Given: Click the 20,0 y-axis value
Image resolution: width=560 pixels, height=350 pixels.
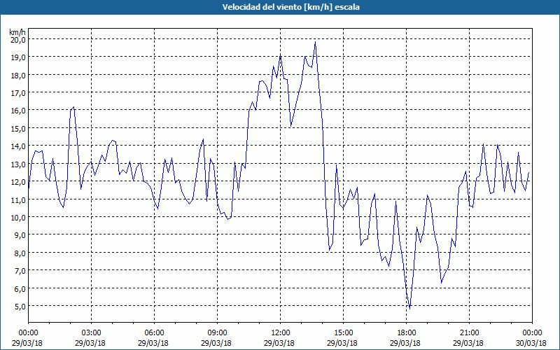Looking at the screenshot, I should click(18, 40).
